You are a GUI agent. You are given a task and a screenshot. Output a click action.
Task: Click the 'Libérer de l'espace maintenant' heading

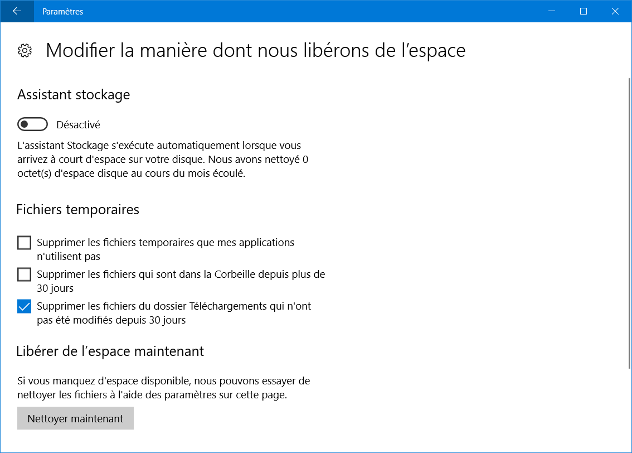110,351
